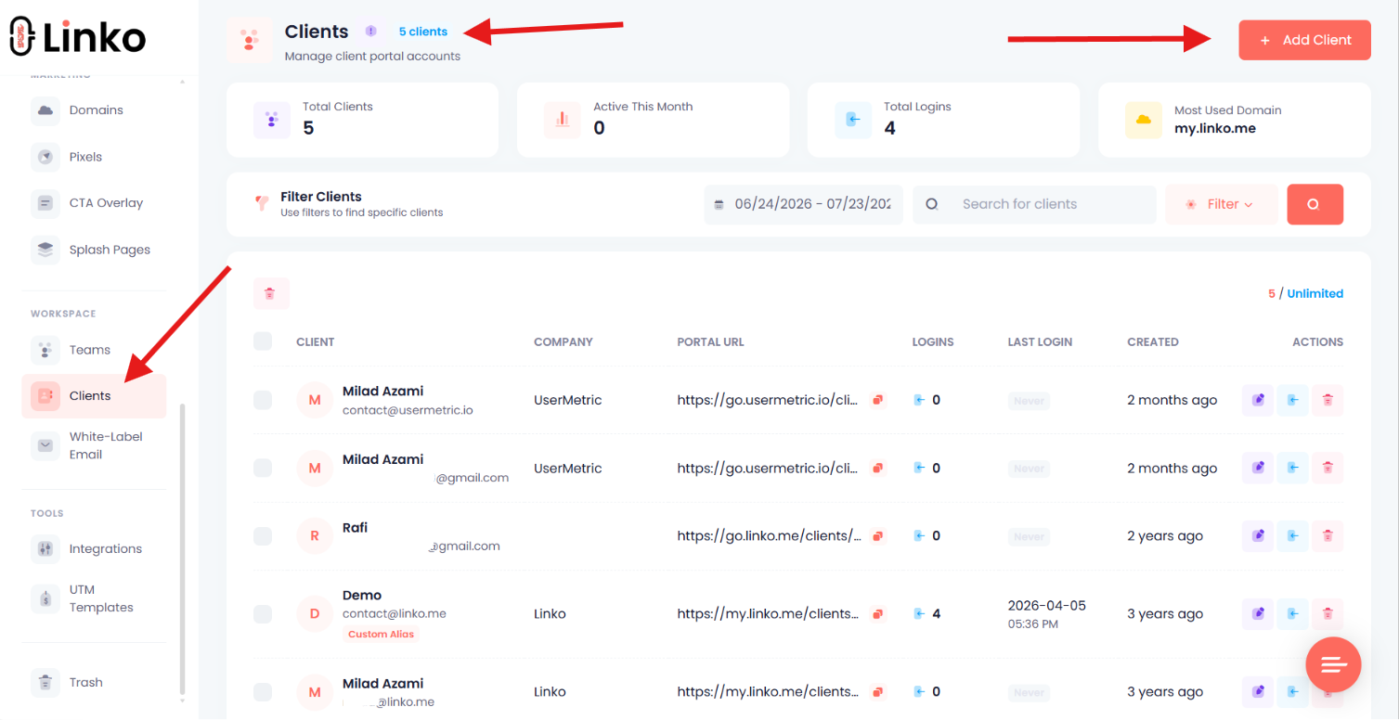Log in as Milad Azami's @linko.me client
This screenshot has height=720, width=1399.
coord(1292,691)
